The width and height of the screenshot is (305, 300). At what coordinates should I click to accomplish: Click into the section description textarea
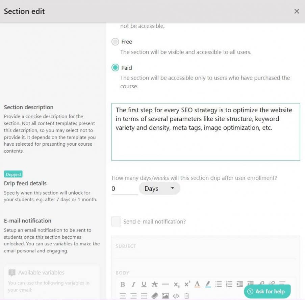[206, 132]
